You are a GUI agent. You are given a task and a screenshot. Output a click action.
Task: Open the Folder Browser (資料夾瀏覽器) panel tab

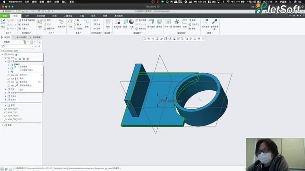tap(20, 37)
